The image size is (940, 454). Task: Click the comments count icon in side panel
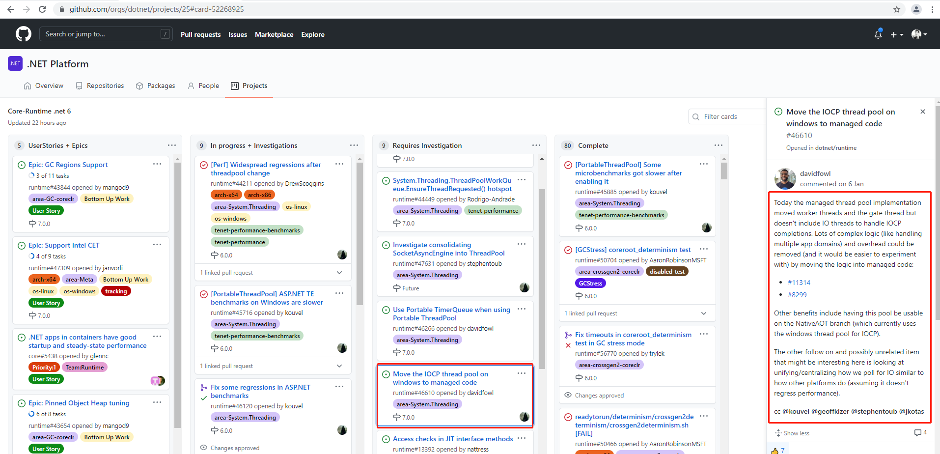pos(920,432)
